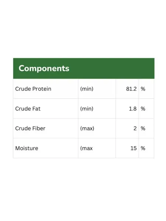Select the Crude Fiber label cell
The image size is (166, 221).
tap(46, 129)
